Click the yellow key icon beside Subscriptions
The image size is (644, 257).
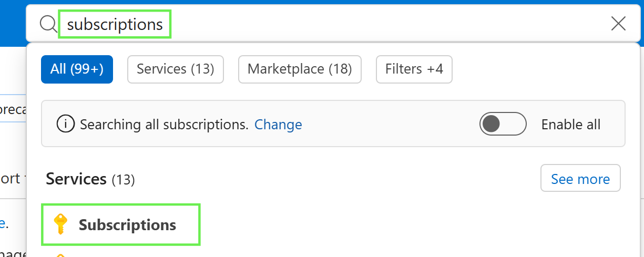point(61,224)
